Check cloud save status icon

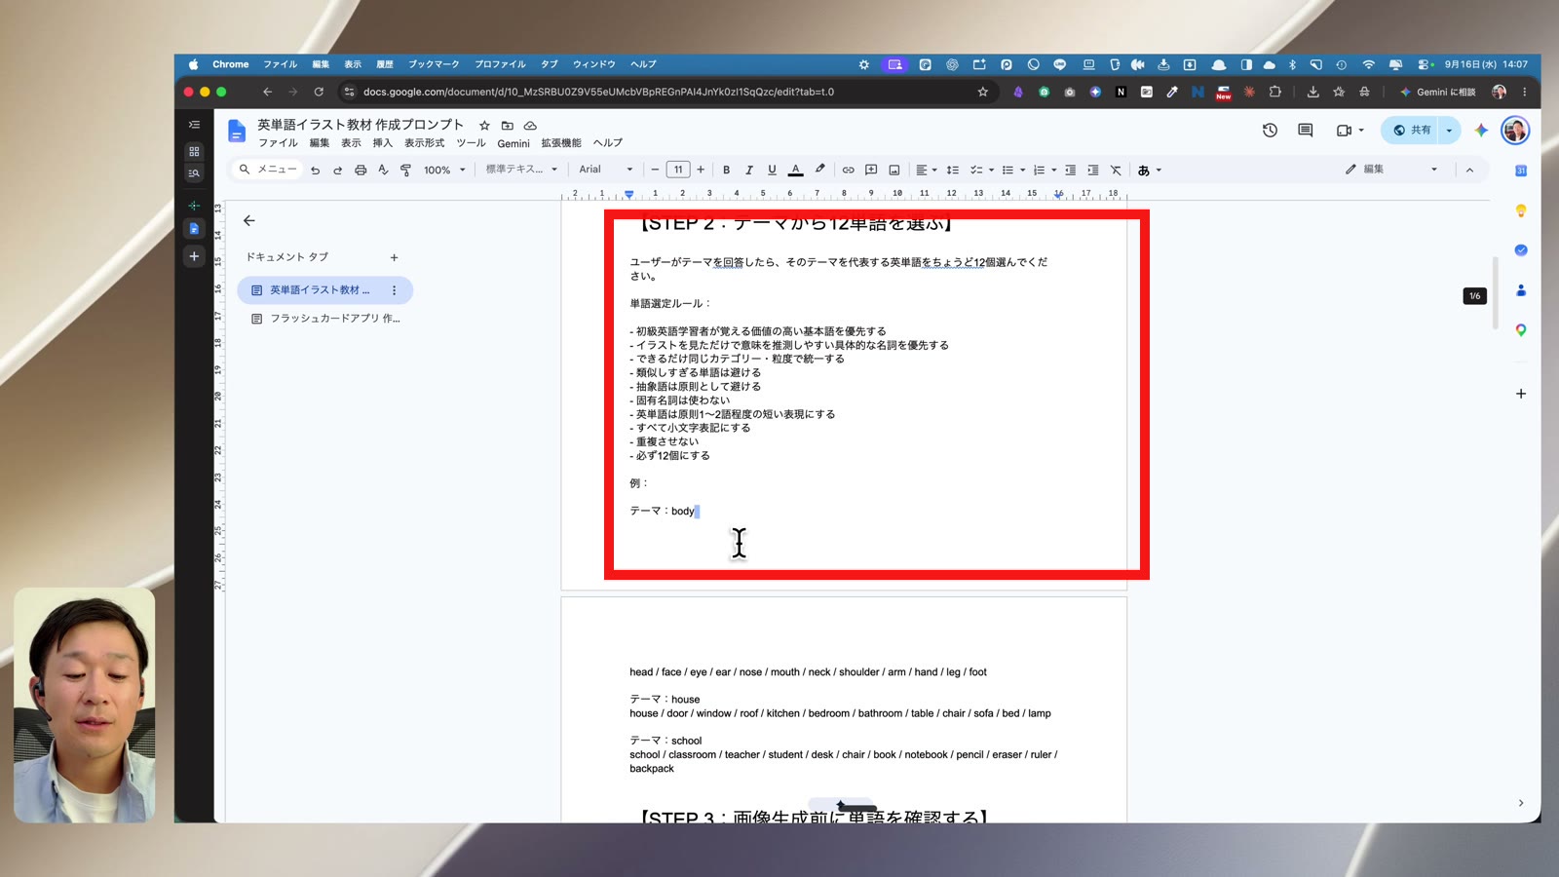coord(530,126)
